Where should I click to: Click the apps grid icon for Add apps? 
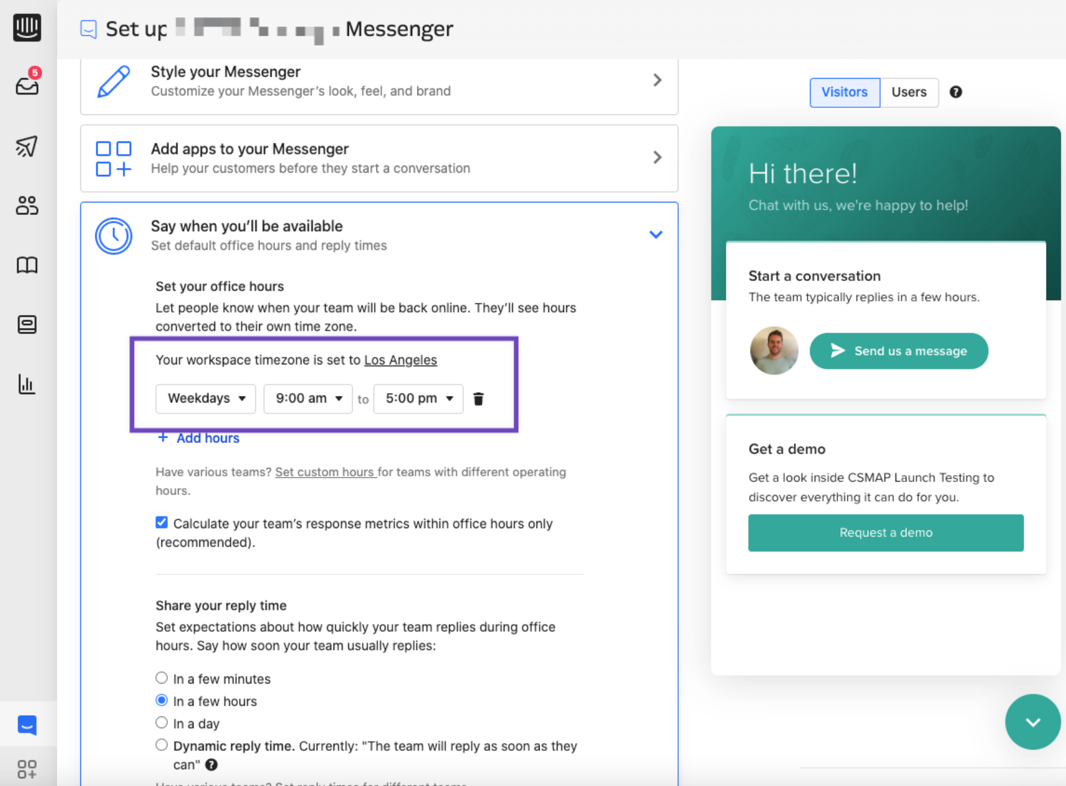(113, 158)
